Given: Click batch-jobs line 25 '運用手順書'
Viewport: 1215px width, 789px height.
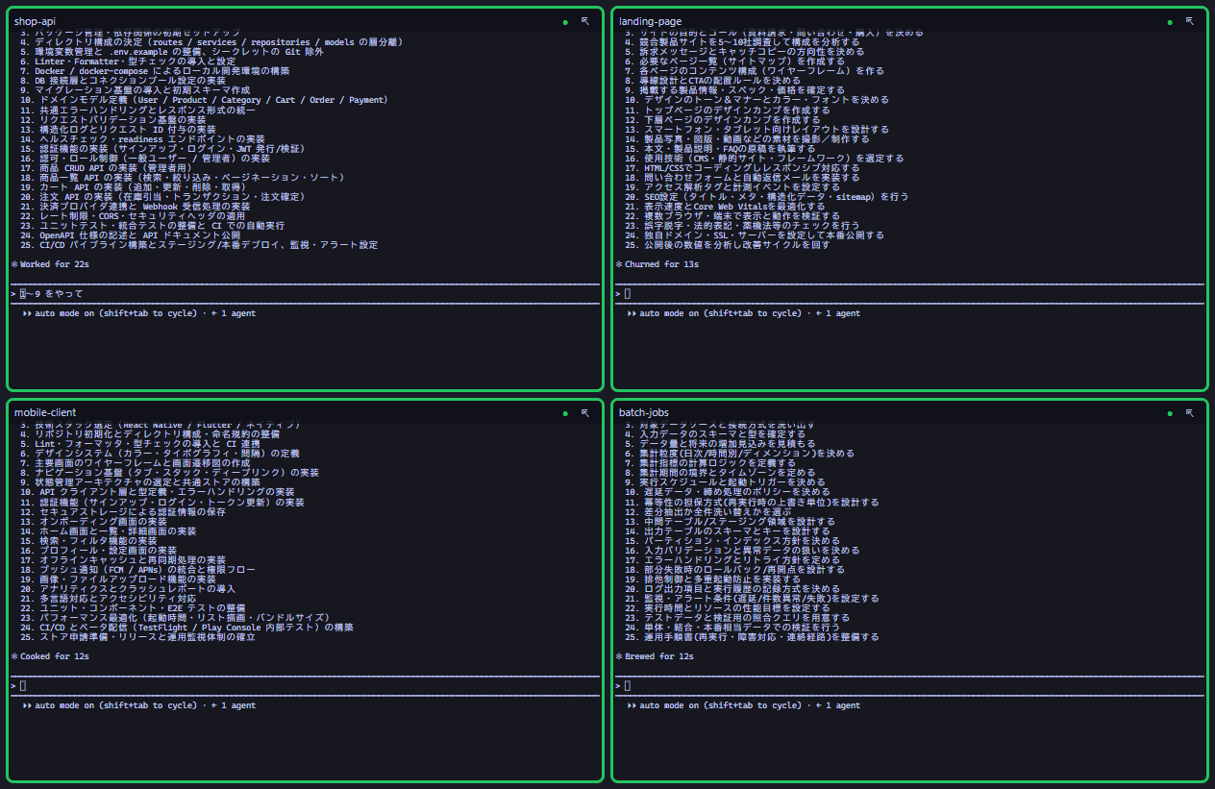Looking at the screenshot, I should pyautogui.click(x=752, y=637).
